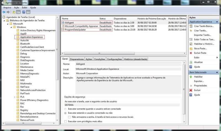Select the RemoteAssistance folder

pos(29,117)
